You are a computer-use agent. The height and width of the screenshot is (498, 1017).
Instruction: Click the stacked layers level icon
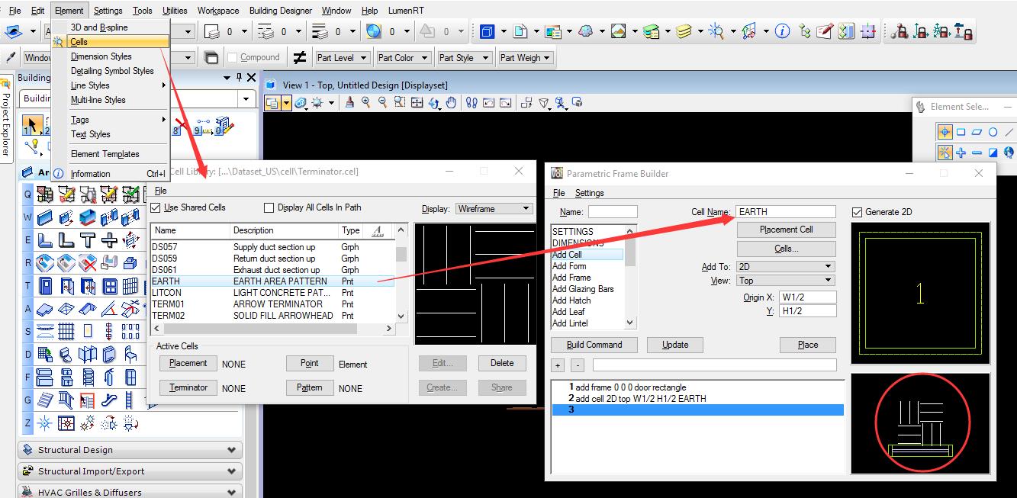tap(684, 31)
